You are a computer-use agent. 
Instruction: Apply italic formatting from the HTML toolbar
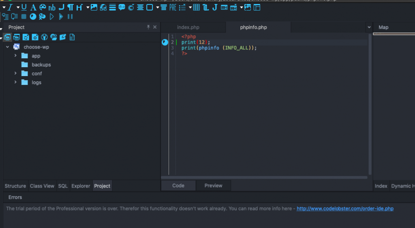coord(10,7)
